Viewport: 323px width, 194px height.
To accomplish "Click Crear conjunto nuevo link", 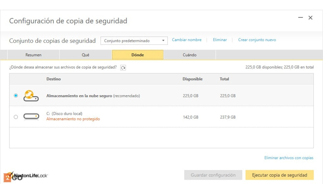I will tap(257, 40).
